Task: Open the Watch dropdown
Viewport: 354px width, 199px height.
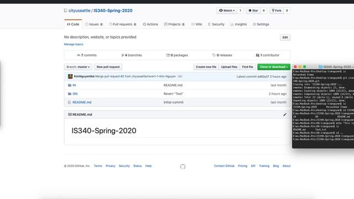Action: (227, 11)
